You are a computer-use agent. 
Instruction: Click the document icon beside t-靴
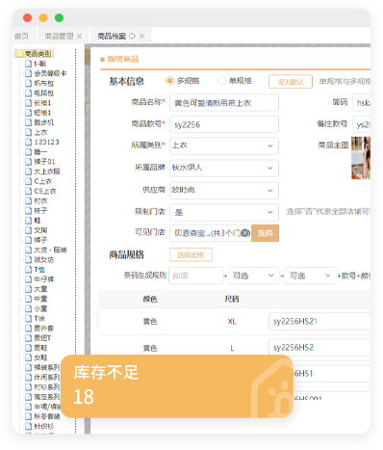[28, 64]
